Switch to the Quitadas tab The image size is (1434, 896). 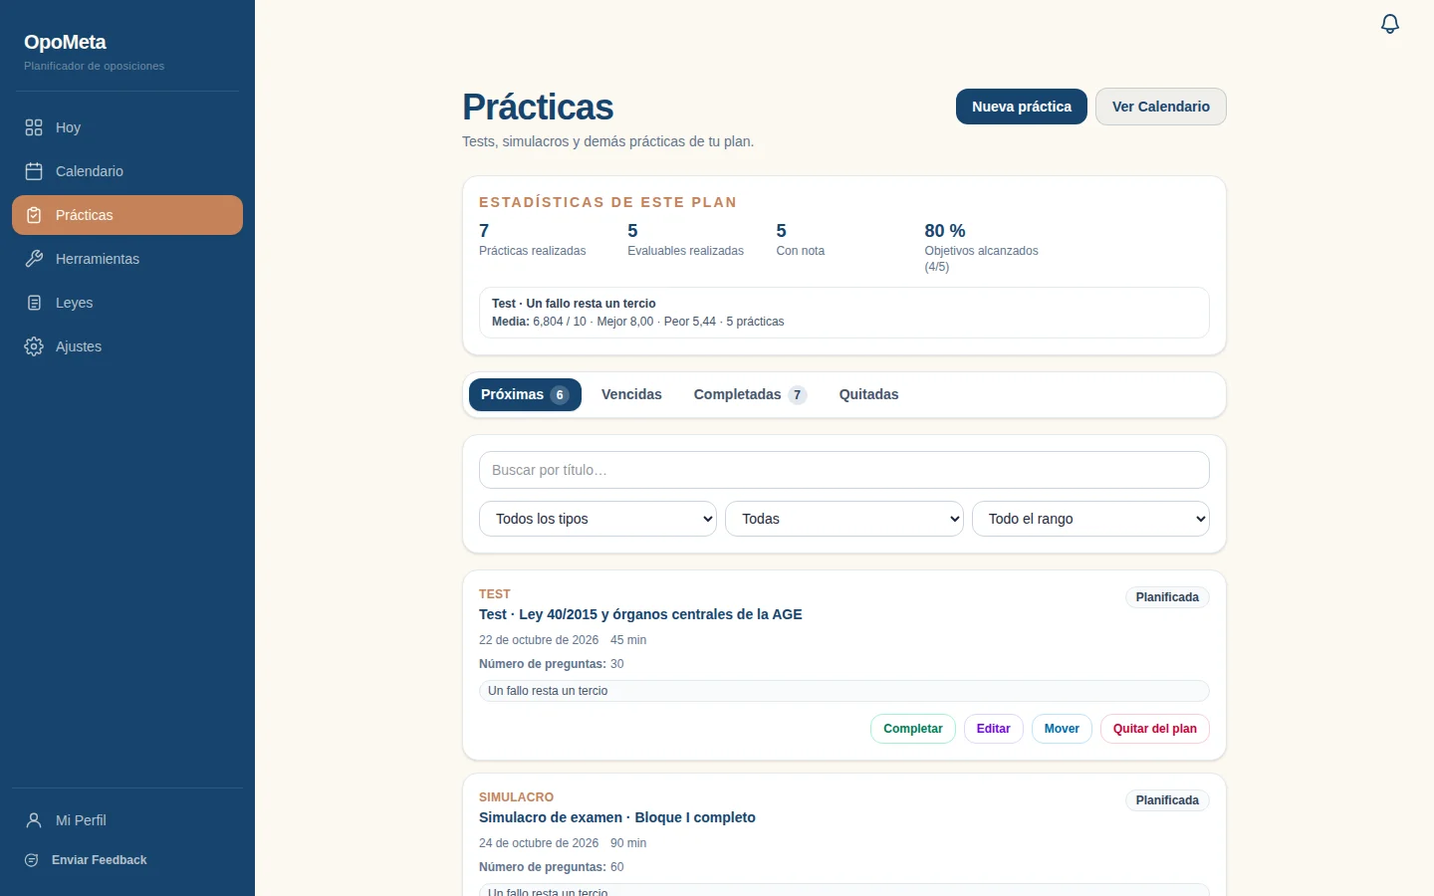coord(868,394)
